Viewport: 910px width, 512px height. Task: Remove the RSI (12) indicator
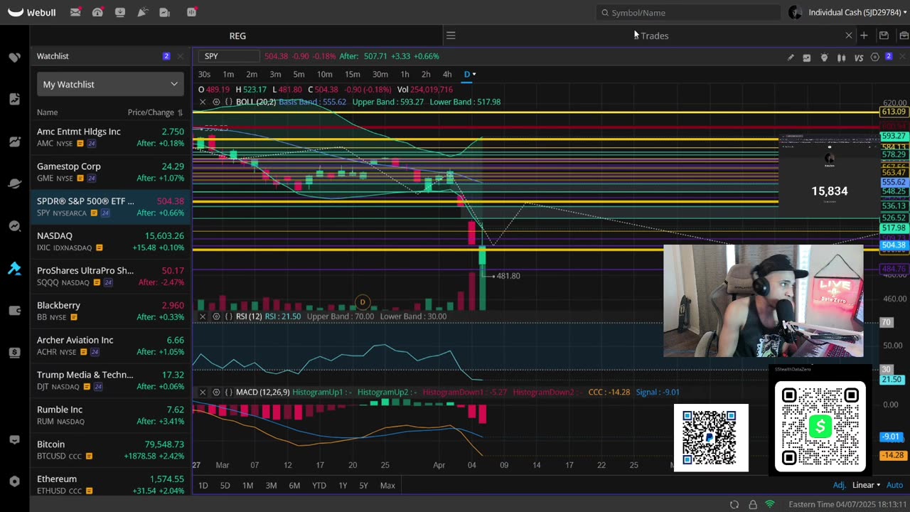point(203,316)
